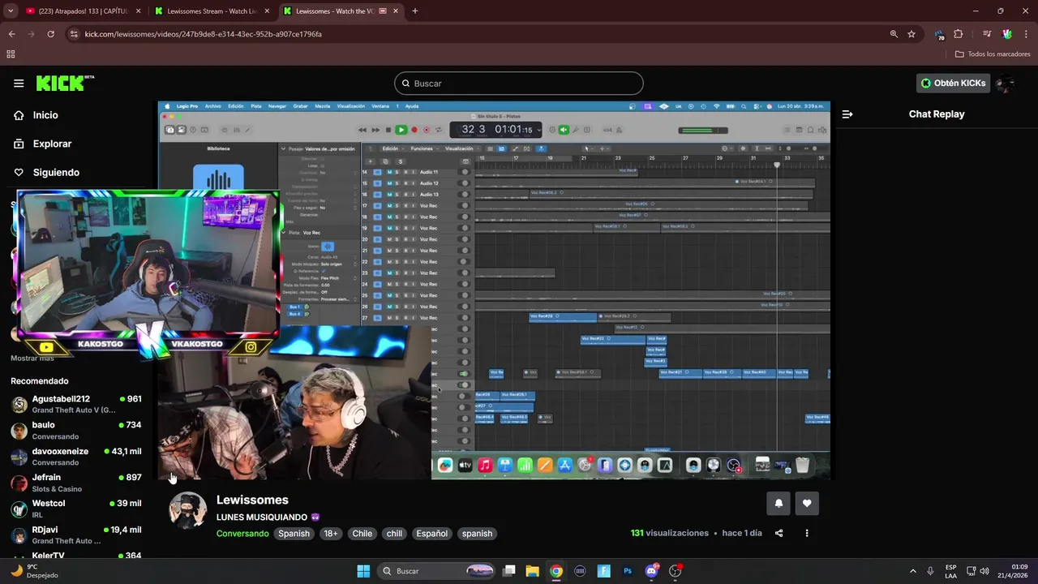Open a new Chrome tab

point(415,11)
